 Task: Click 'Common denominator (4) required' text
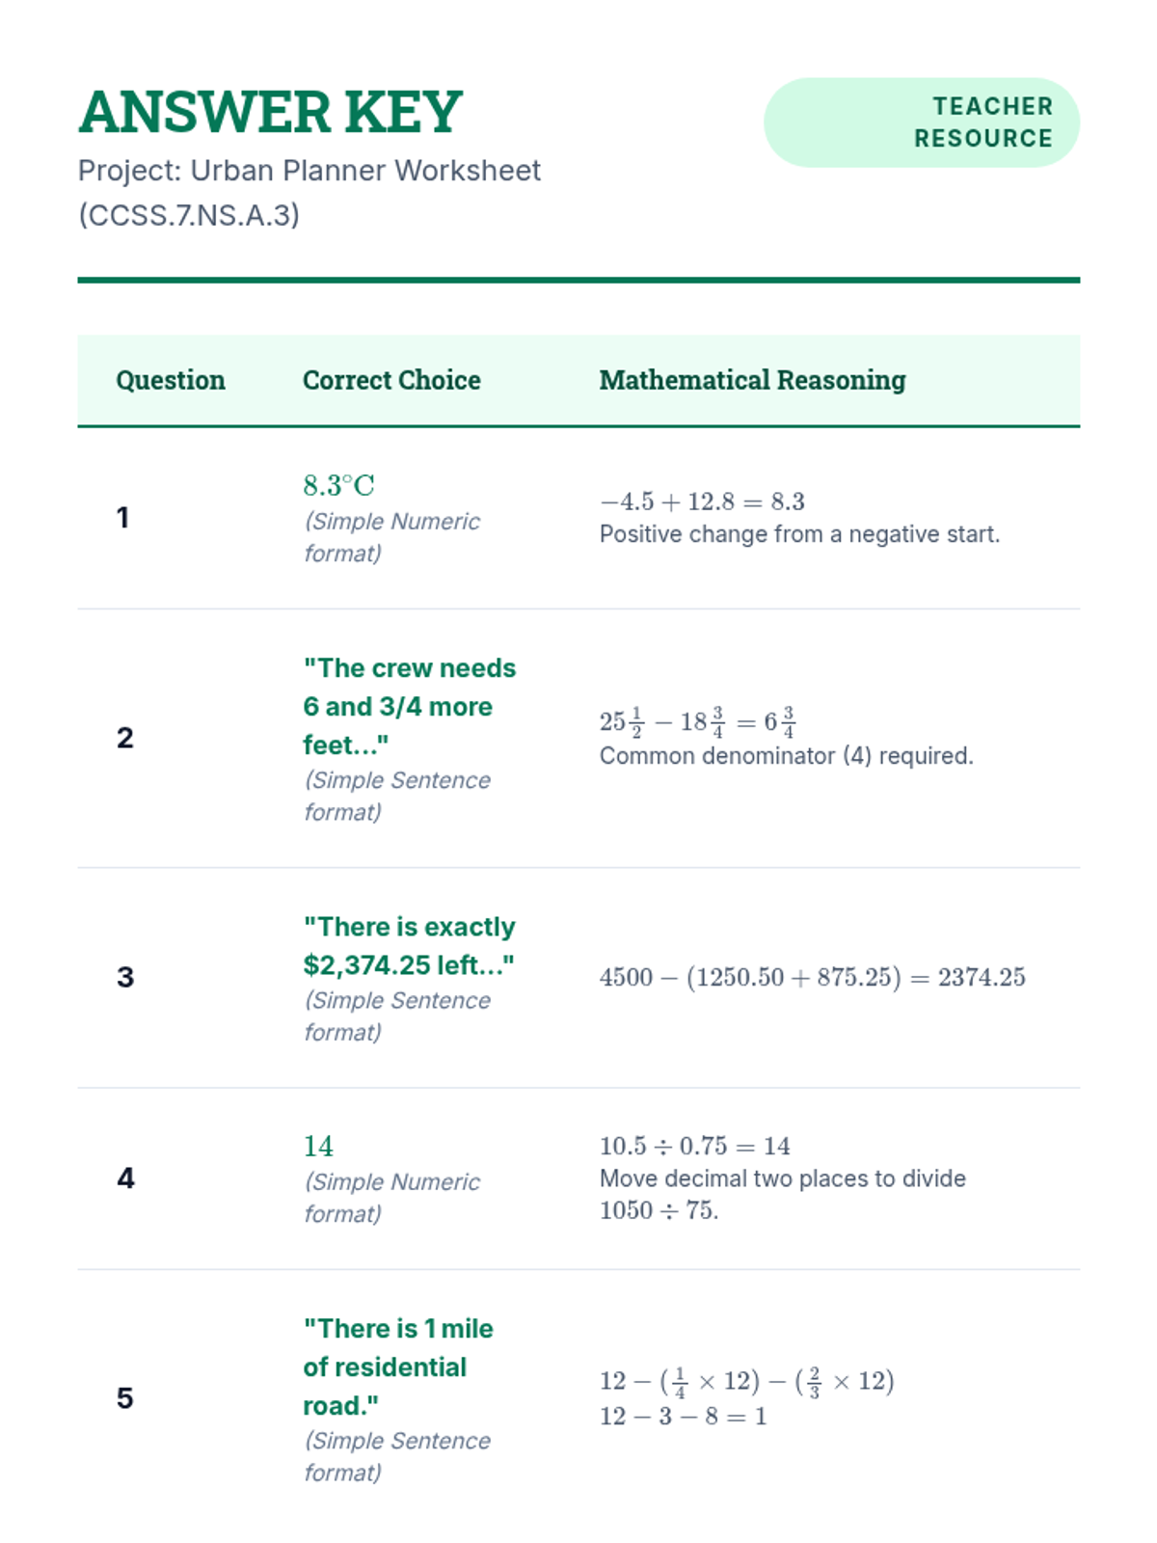point(786,756)
